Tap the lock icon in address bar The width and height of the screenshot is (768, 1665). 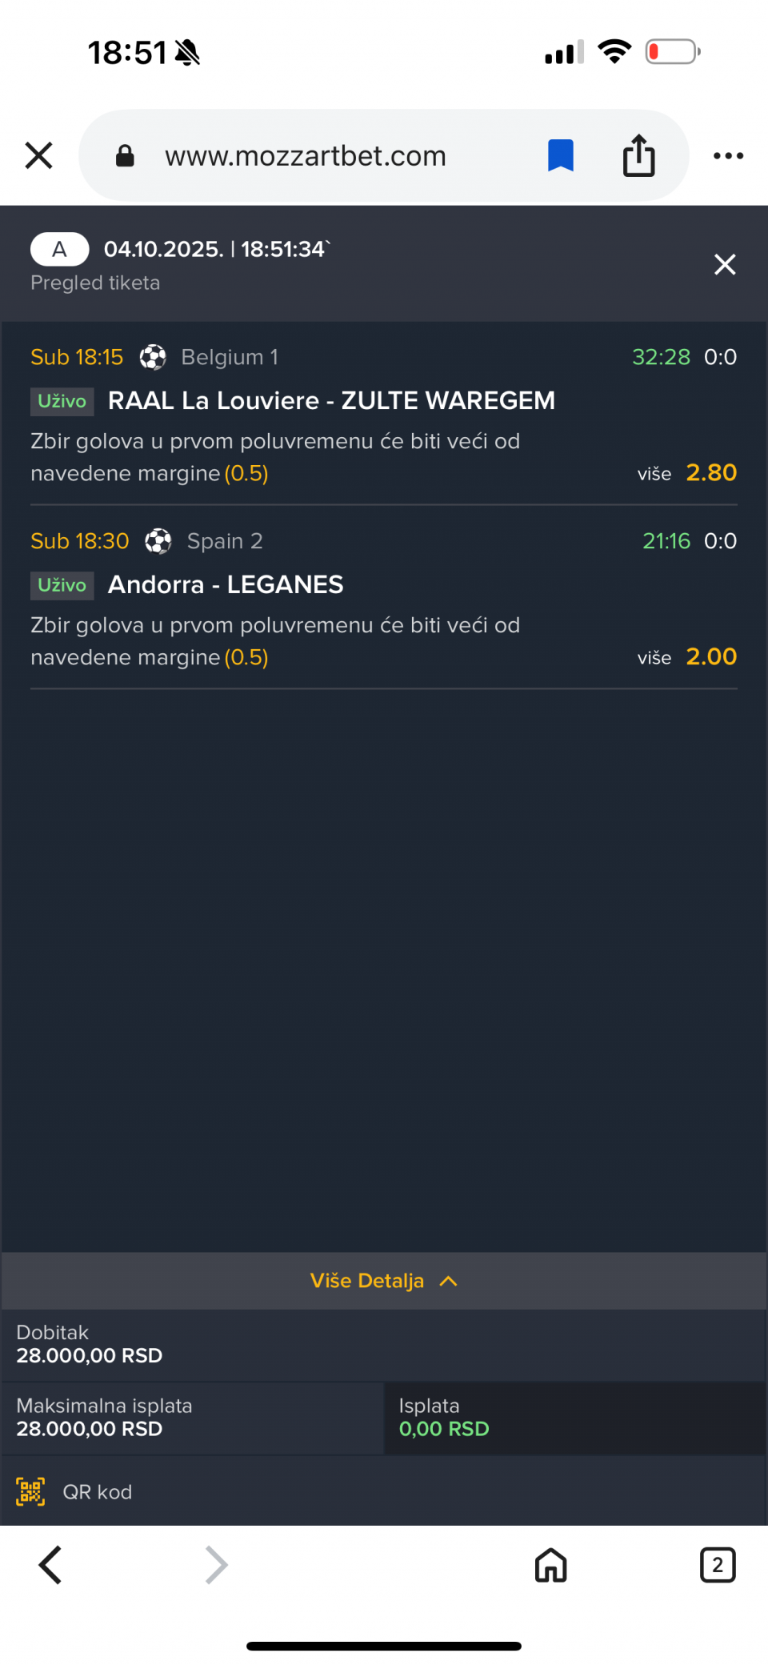point(125,155)
